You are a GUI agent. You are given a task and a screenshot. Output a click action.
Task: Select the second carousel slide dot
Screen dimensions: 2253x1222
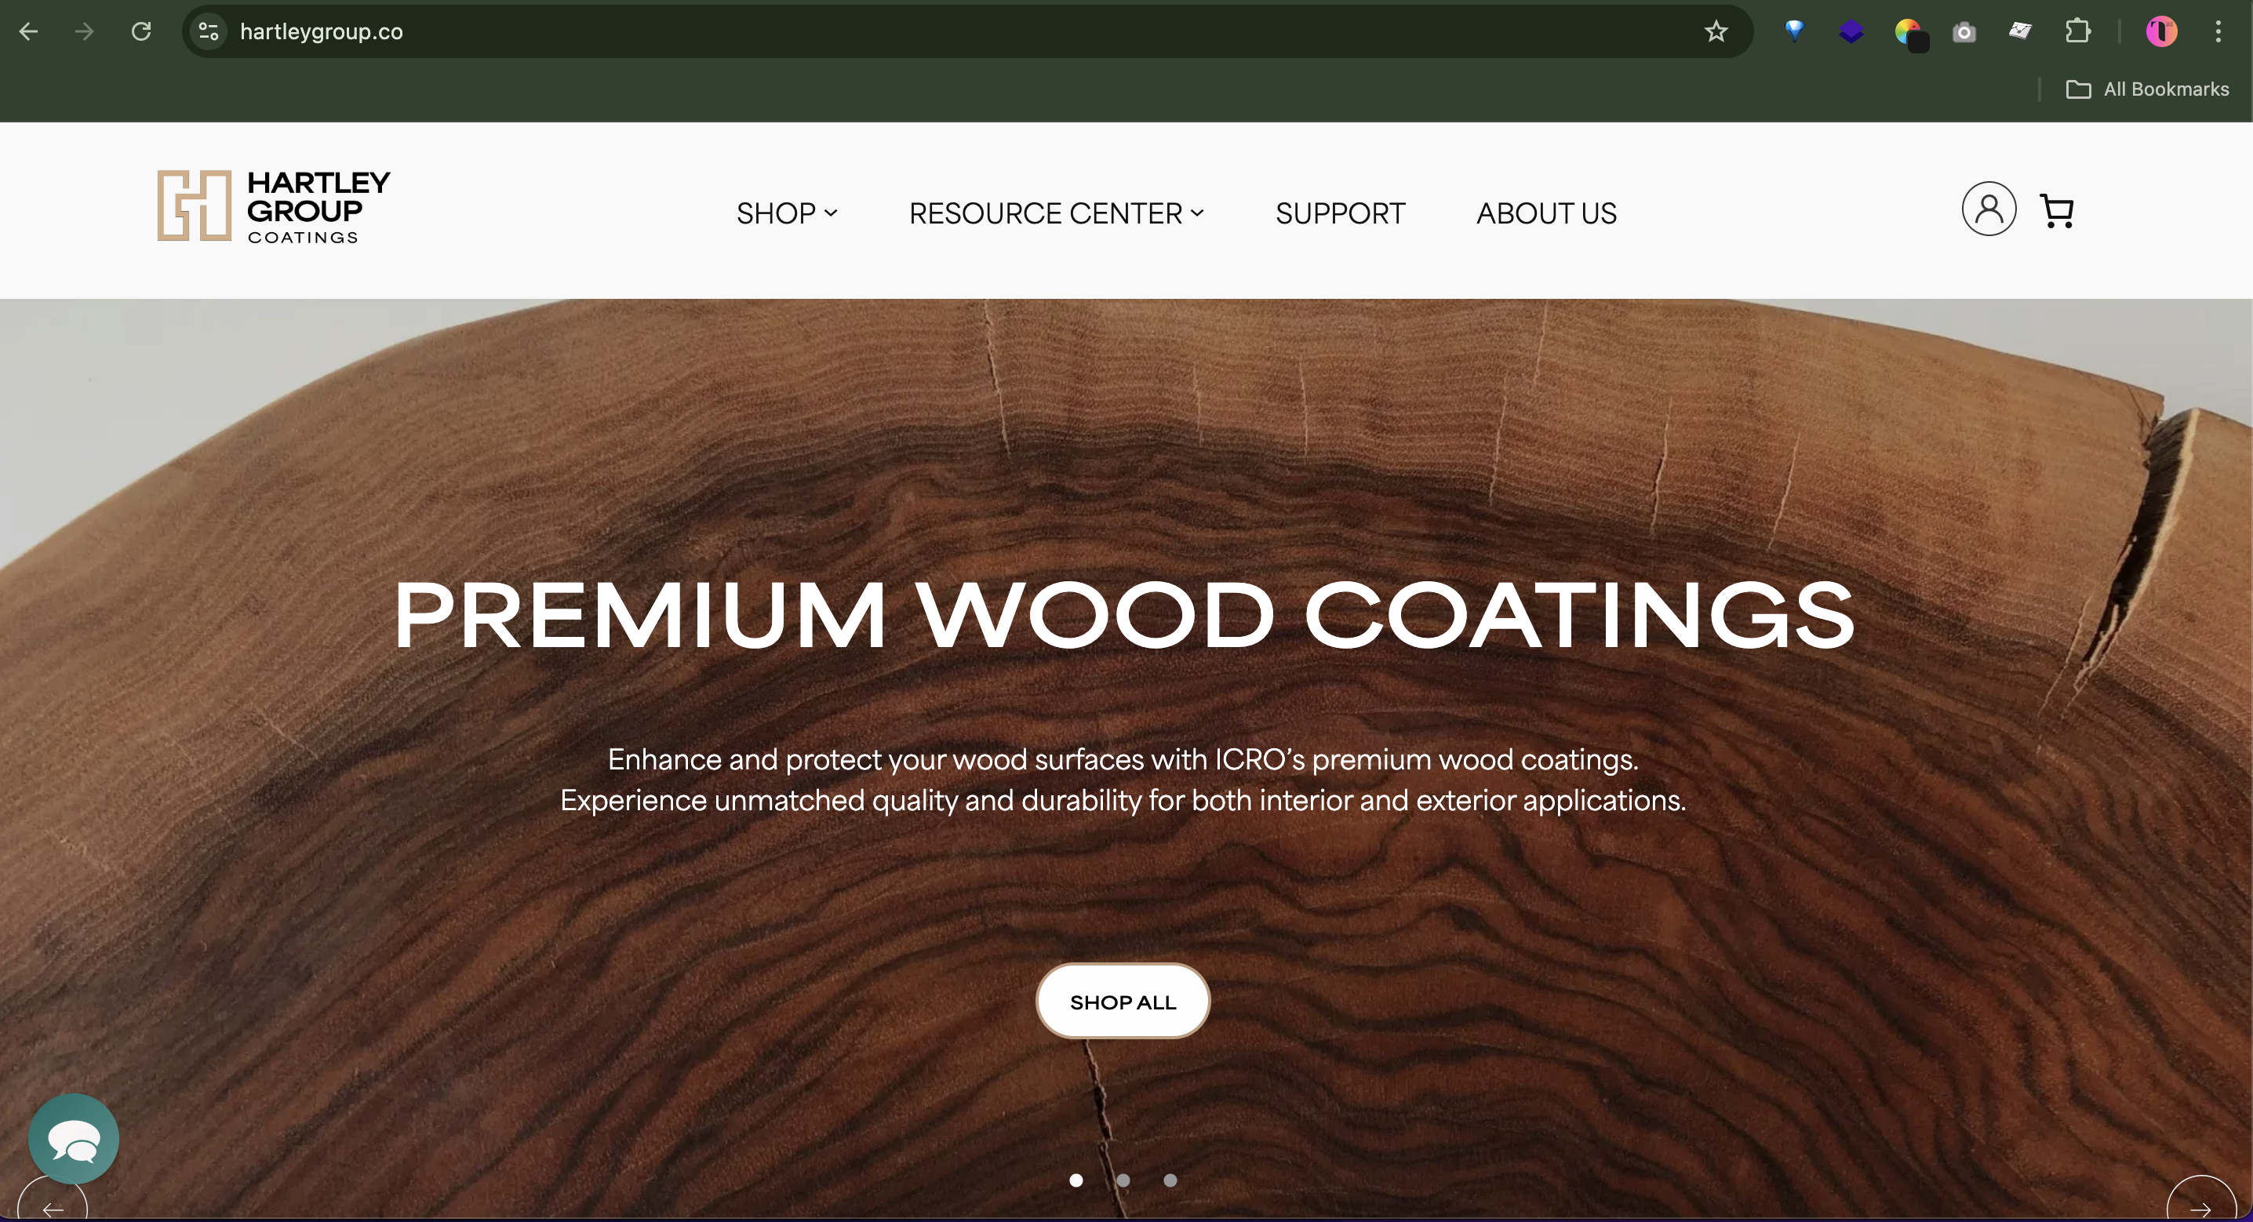coord(1123,1180)
